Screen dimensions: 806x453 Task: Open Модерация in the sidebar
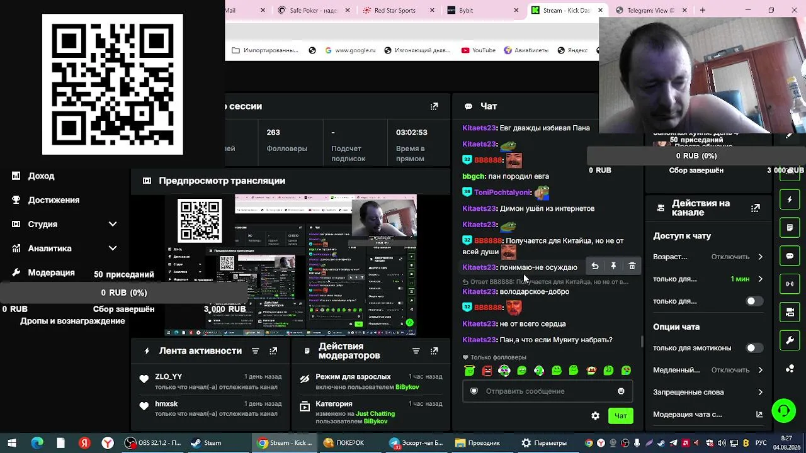(x=51, y=272)
